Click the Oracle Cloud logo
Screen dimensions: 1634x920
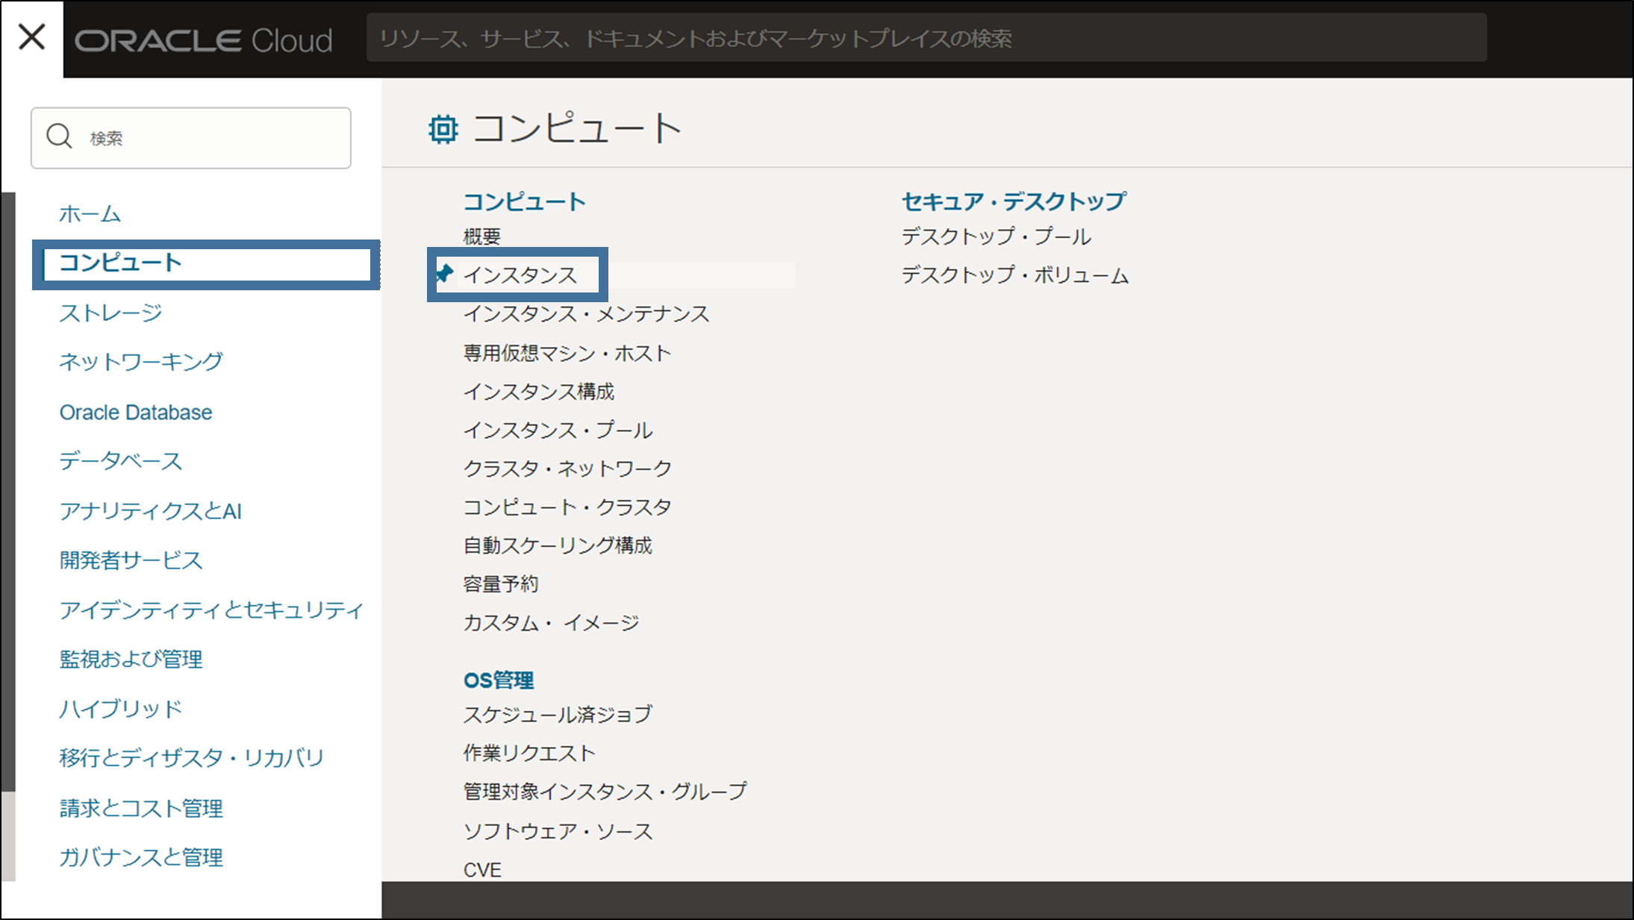point(203,40)
